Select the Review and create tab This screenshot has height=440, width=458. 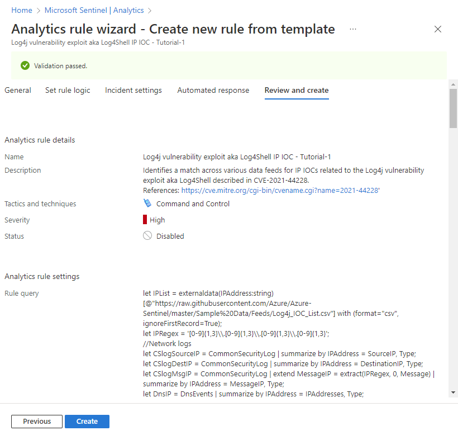tap(296, 90)
